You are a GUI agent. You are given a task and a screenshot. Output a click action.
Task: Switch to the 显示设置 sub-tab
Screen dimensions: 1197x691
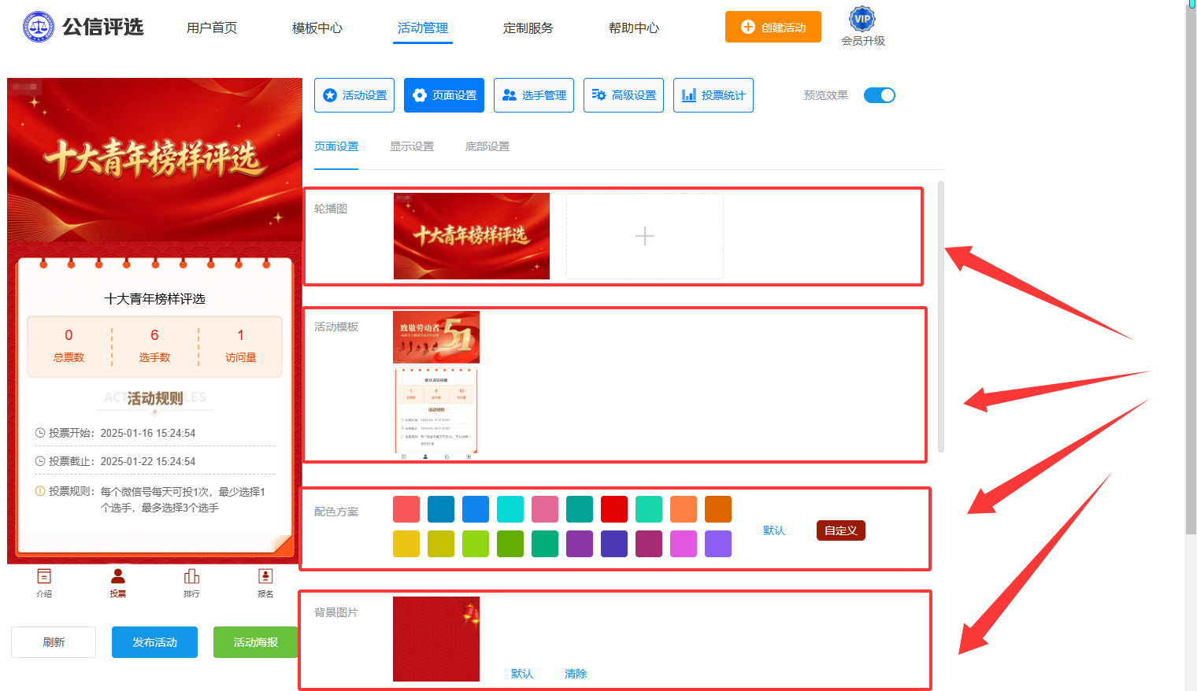click(412, 146)
